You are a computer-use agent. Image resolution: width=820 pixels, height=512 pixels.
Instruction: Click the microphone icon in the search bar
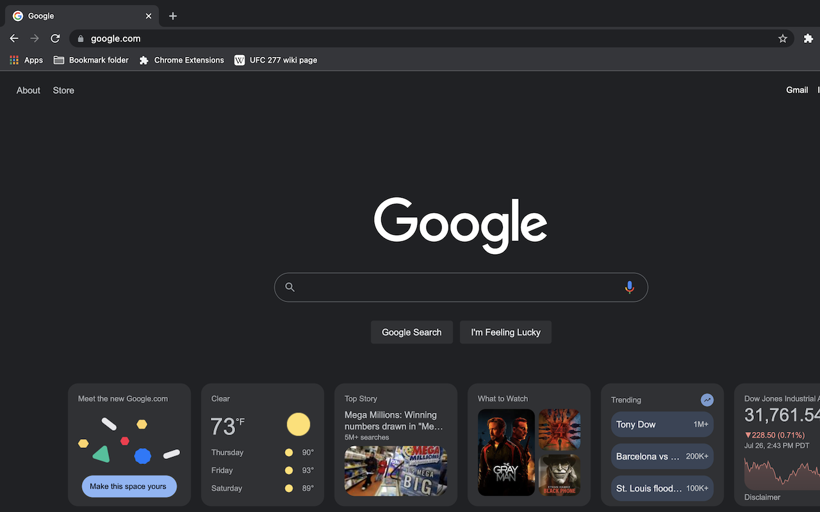[x=629, y=287]
